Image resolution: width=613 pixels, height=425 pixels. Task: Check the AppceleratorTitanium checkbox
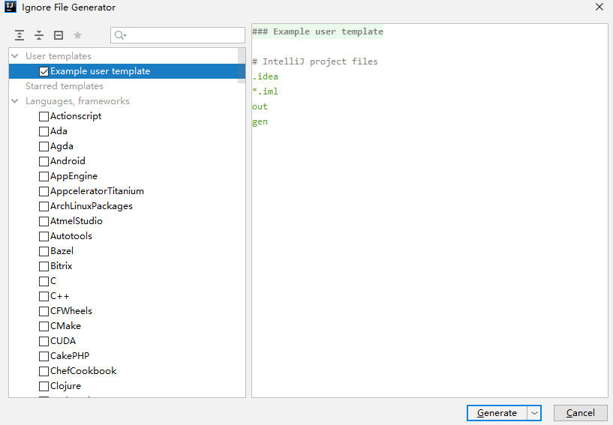click(x=44, y=191)
